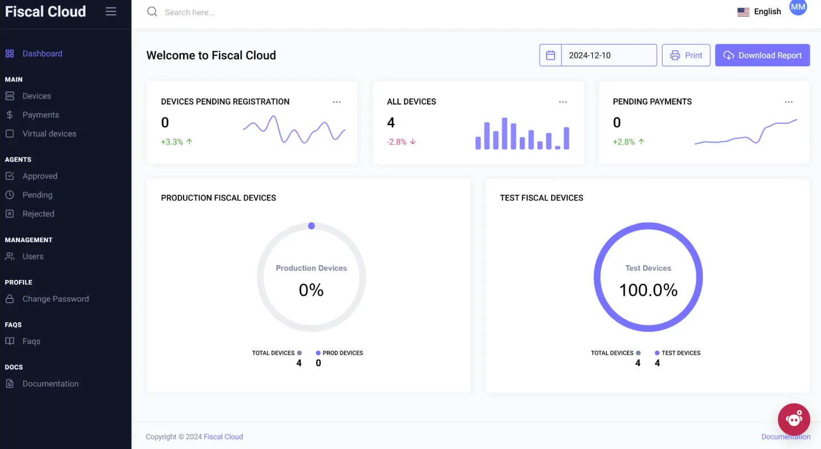Click the Production Devices donut chart
Image resolution: width=821 pixels, height=449 pixels.
tap(312, 277)
